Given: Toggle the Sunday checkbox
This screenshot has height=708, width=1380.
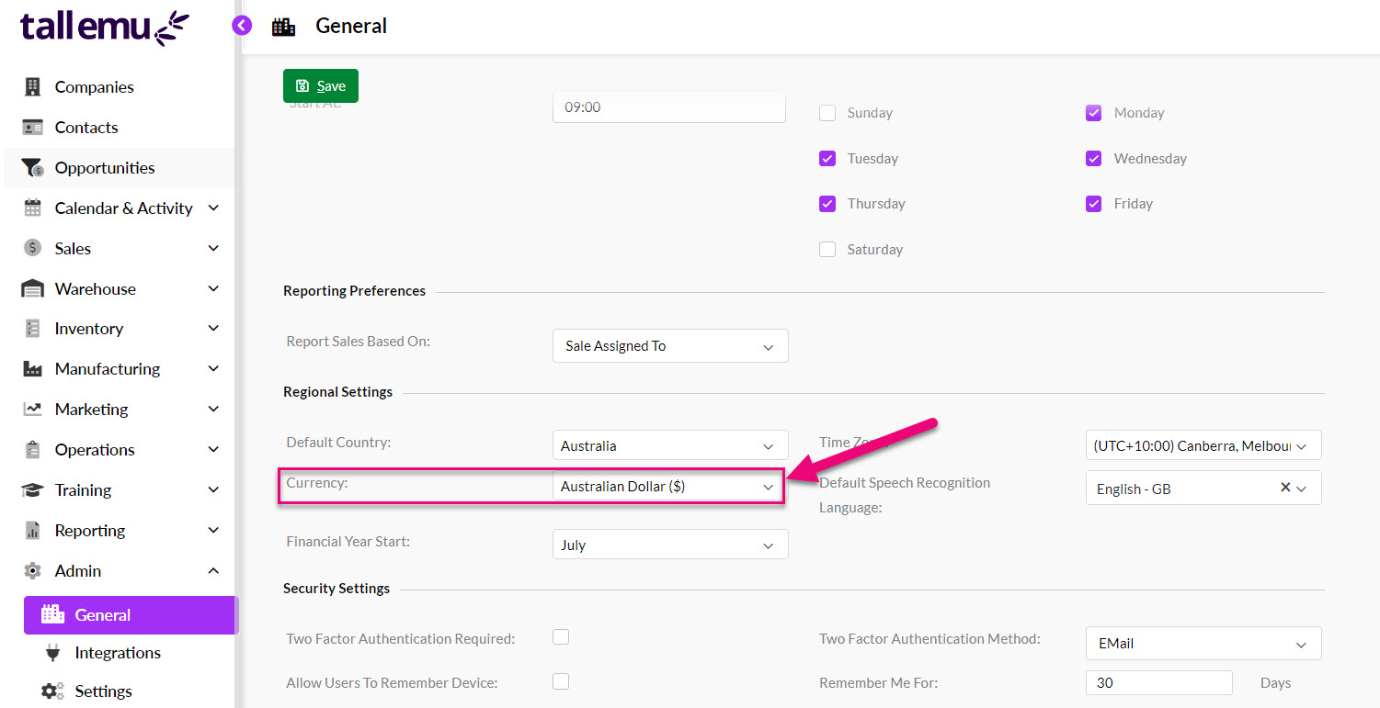Looking at the screenshot, I should point(827,113).
